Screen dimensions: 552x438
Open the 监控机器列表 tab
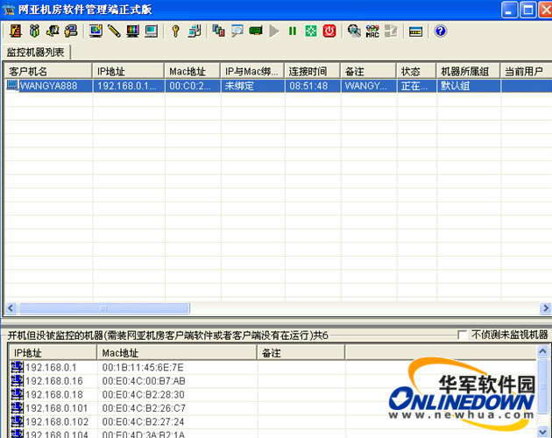click(36, 52)
